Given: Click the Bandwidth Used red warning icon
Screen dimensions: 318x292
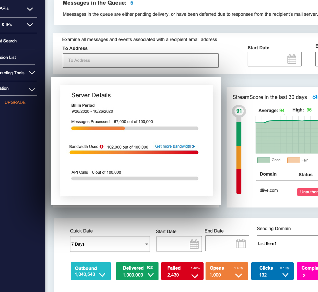Looking at the screenshot, I should point(102,147).
